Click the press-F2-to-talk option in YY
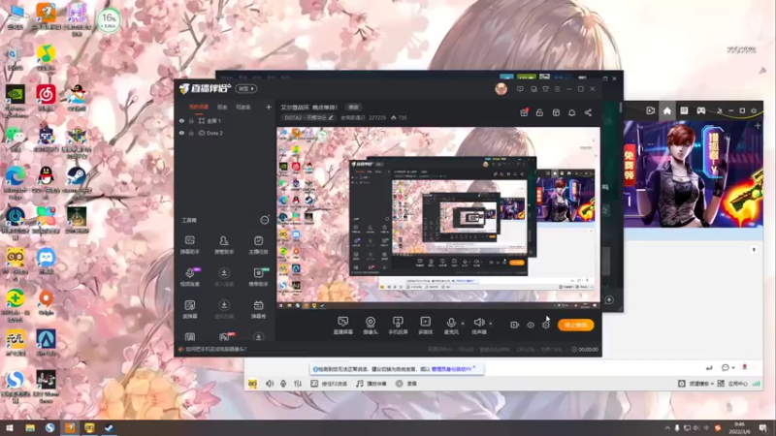Viewport: 776px width, 436px height. [x=329, y=384]
